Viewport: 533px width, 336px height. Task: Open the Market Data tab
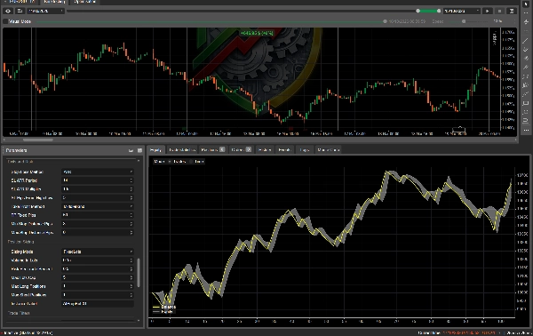pyautogui.click(x=328, y=149)
